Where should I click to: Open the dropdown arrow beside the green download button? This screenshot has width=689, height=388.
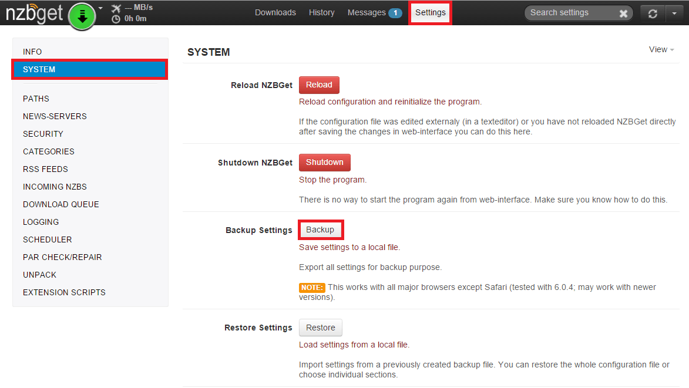point(100,8)
